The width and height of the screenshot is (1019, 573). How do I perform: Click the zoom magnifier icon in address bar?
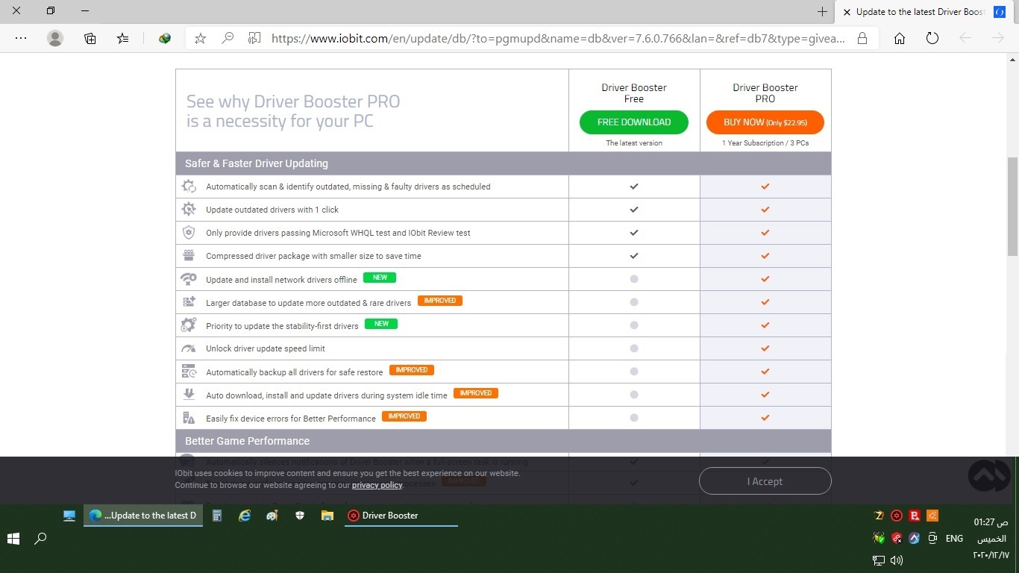(228, 38)
